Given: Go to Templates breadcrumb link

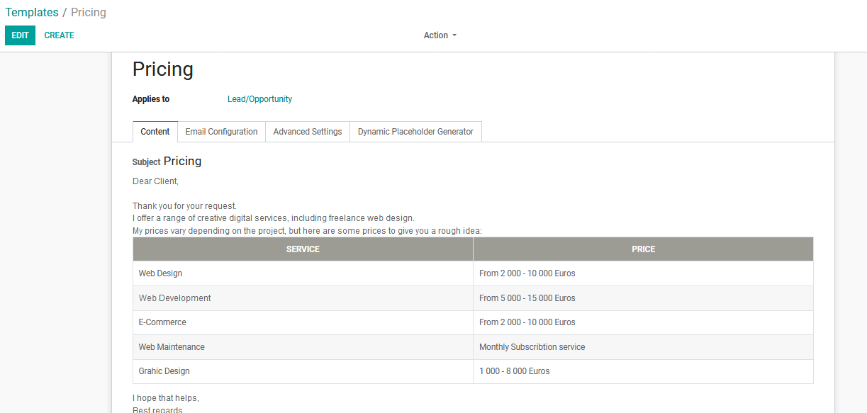Looking at the screenshot, I should pyautogui.click(x=32, y=13).
